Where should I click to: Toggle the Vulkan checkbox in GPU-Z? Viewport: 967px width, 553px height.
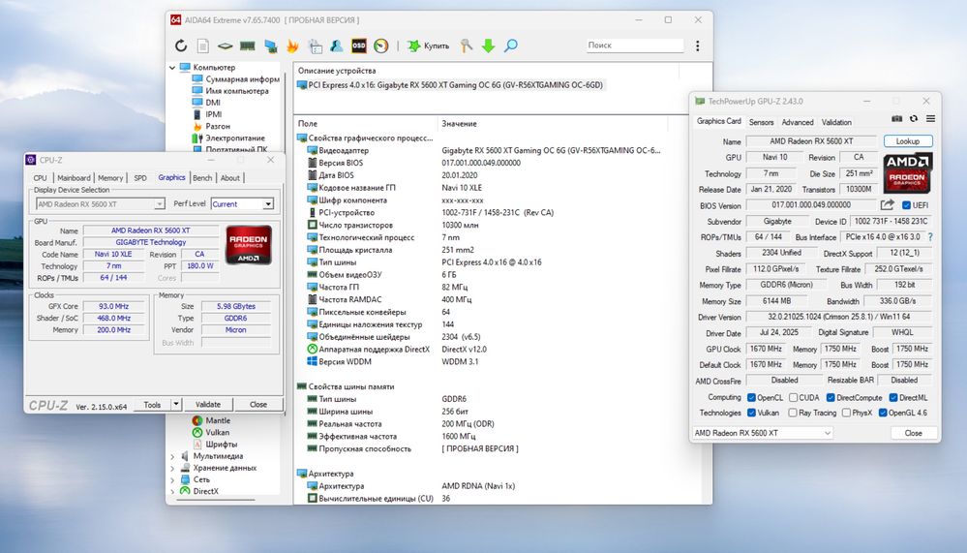pyautogui.click(x=751, y=413)
